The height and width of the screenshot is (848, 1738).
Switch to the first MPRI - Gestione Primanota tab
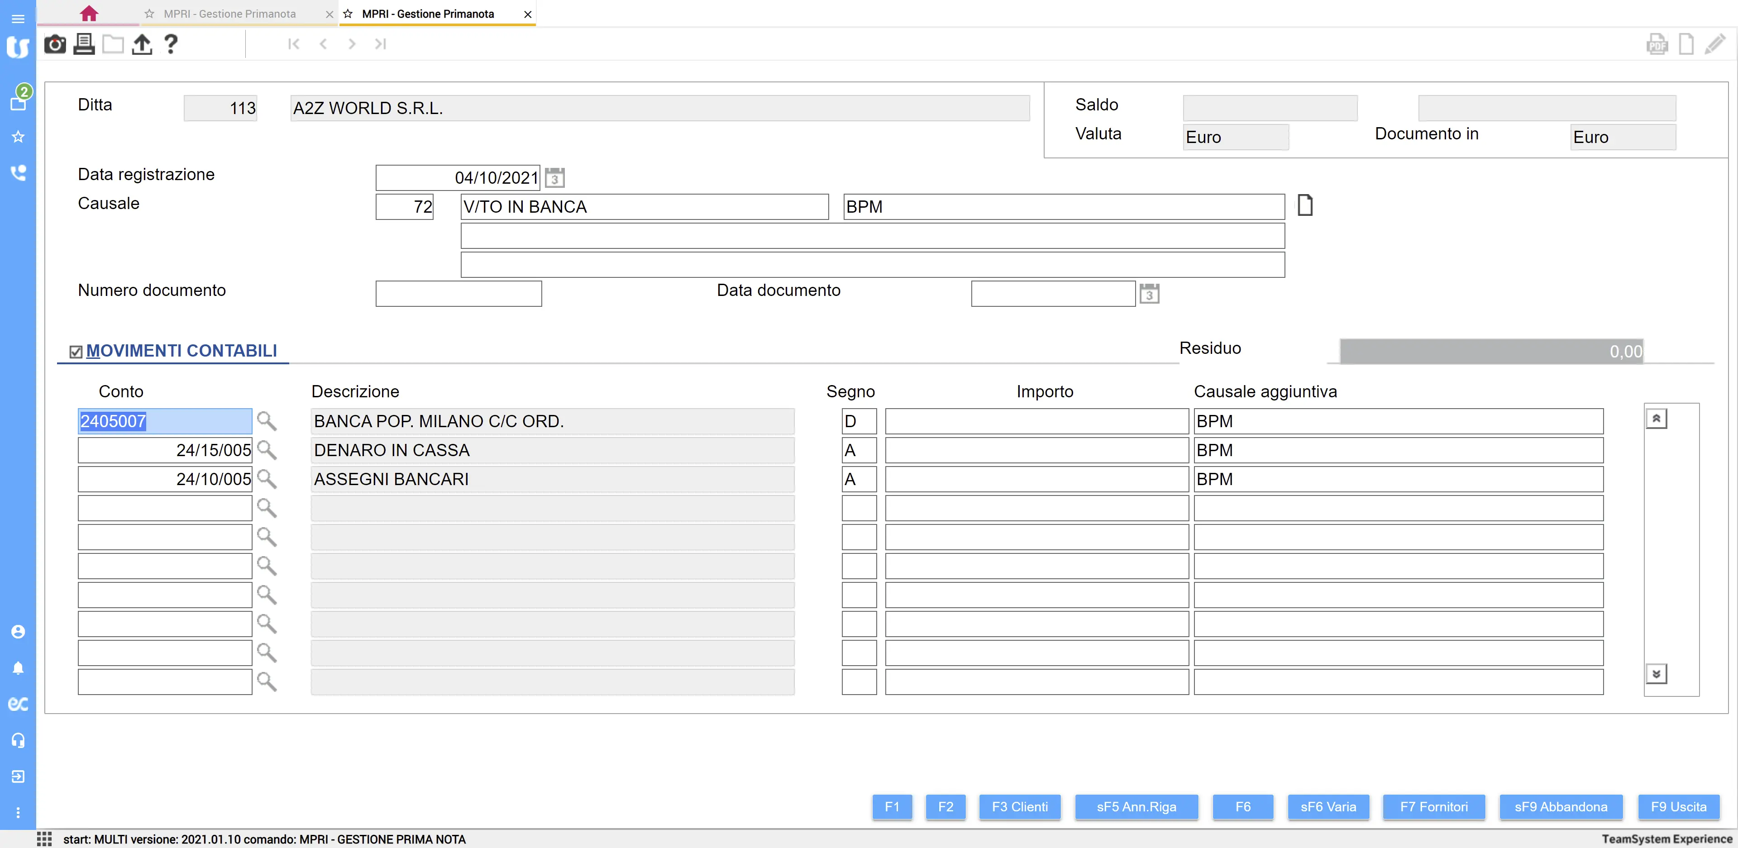point(229,14)
